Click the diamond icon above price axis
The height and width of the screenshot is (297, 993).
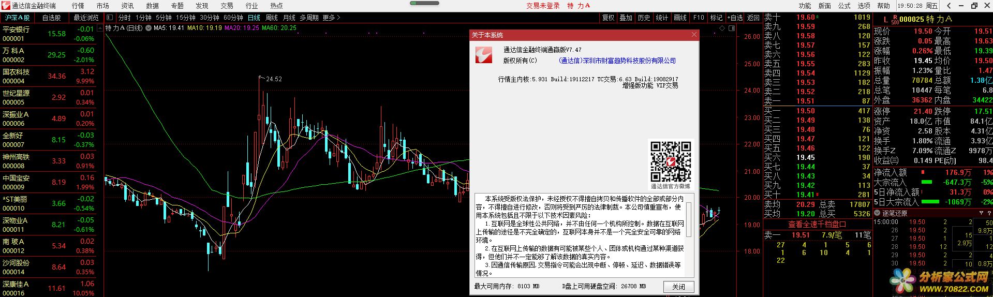point(722,28)
